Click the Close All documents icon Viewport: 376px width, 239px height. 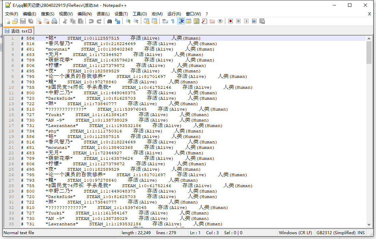click(47, 21)
